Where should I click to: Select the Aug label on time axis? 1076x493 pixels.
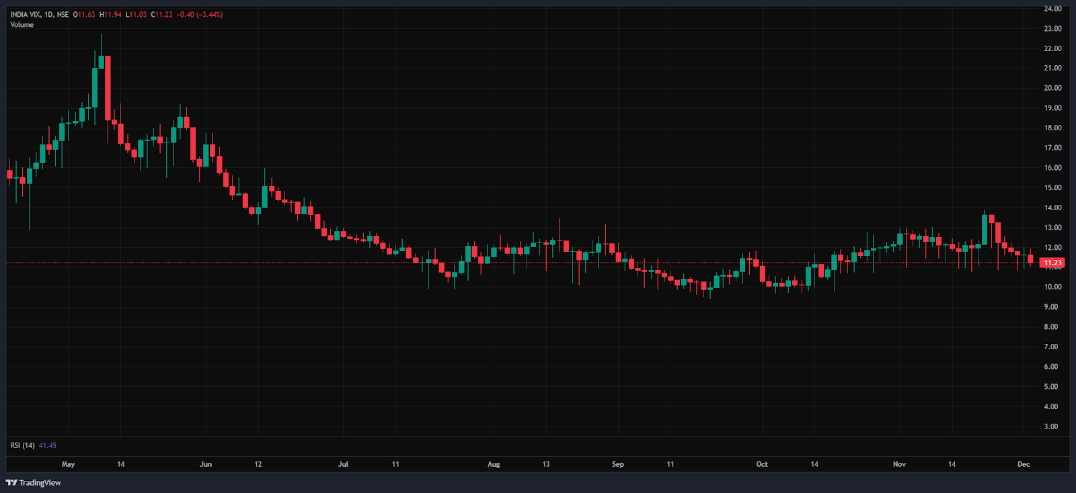tap(494, 464)
